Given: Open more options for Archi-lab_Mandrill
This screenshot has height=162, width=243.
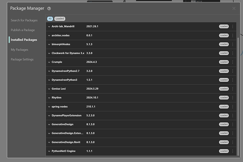Looking at the screenshot, I should [x=233, y=26].
